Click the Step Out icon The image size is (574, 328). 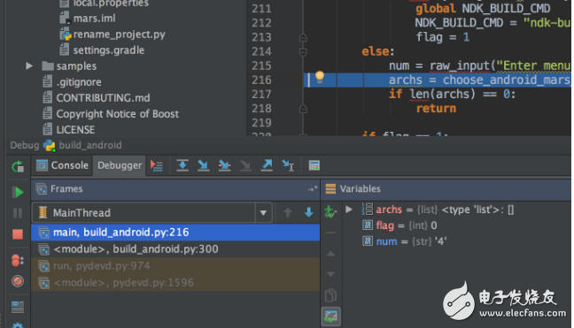(267, 165)
